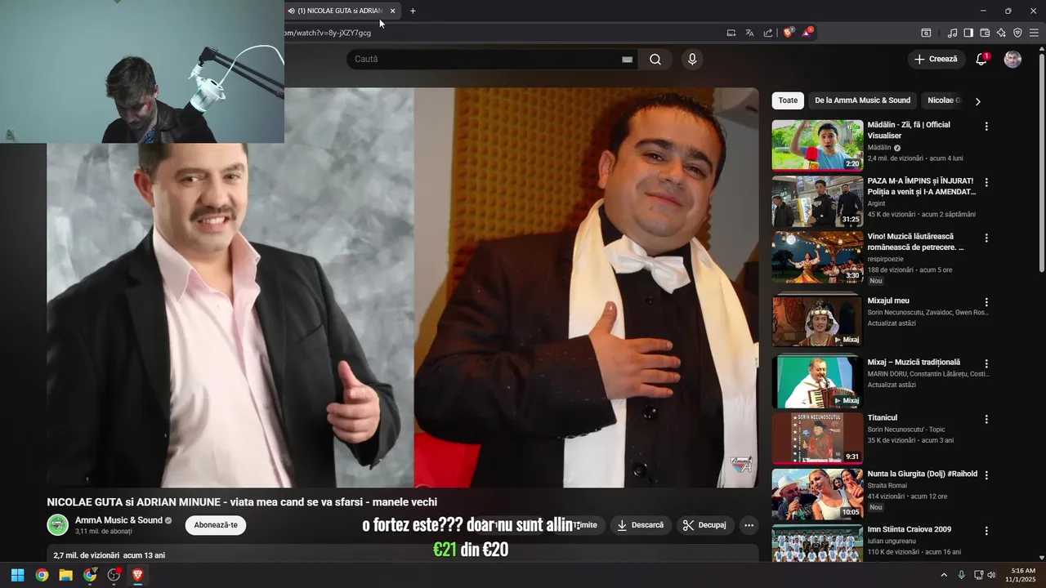Select the NICOLAE GUTA si ADRIAN browser tab

[x=339, y=11]
